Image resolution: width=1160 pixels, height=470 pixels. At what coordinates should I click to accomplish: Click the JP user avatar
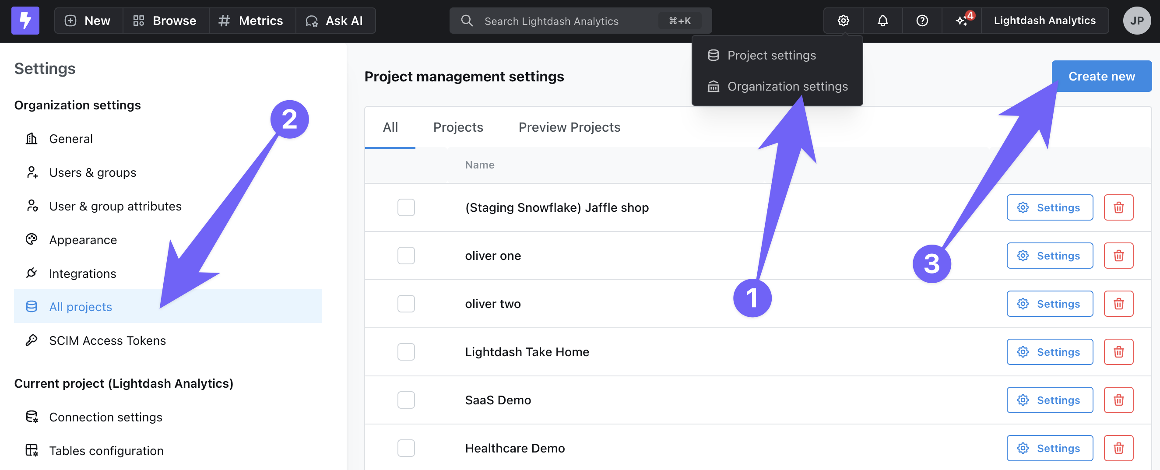click(1136, 21)
